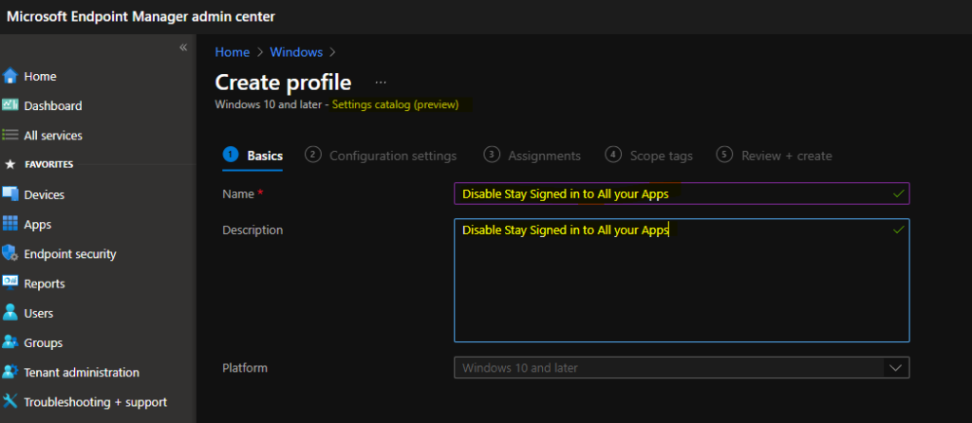Screen dimensions: 972x423
Task: Click the Create profile heading
Action: 283,83
